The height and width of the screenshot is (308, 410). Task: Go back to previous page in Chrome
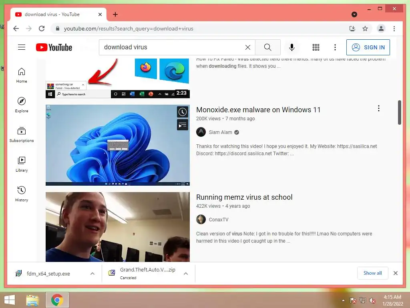[16, 28]
